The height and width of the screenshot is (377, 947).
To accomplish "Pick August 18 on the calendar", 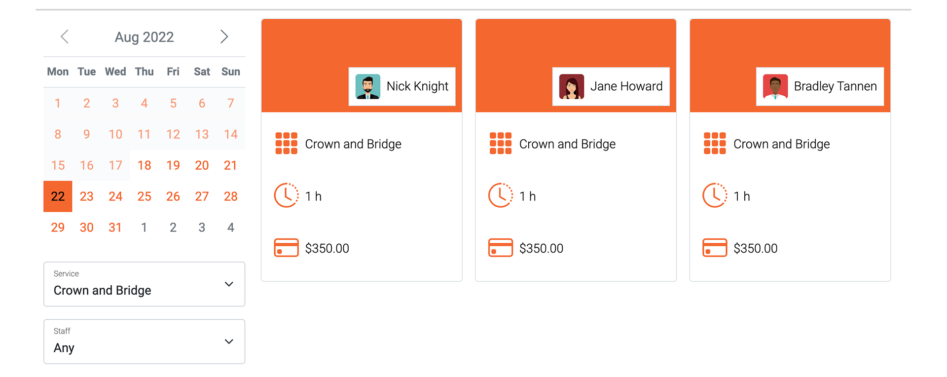I will (x=144, y=165).
